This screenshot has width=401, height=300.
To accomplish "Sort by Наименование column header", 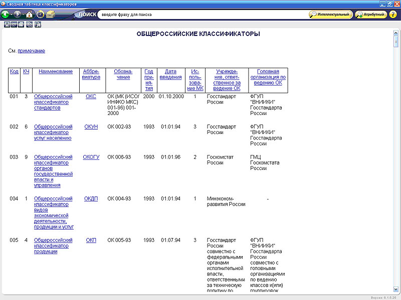I will click(x=56, y=71).
